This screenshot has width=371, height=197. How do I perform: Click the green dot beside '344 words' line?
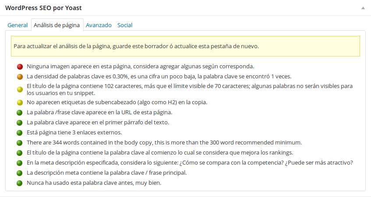20,143
